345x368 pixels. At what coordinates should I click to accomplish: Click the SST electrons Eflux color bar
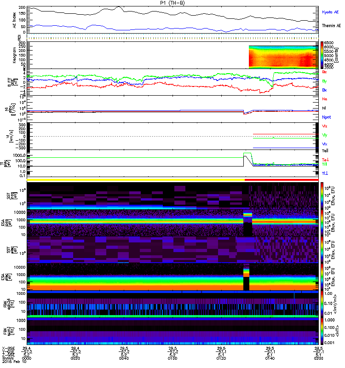(x=322, y=249)
